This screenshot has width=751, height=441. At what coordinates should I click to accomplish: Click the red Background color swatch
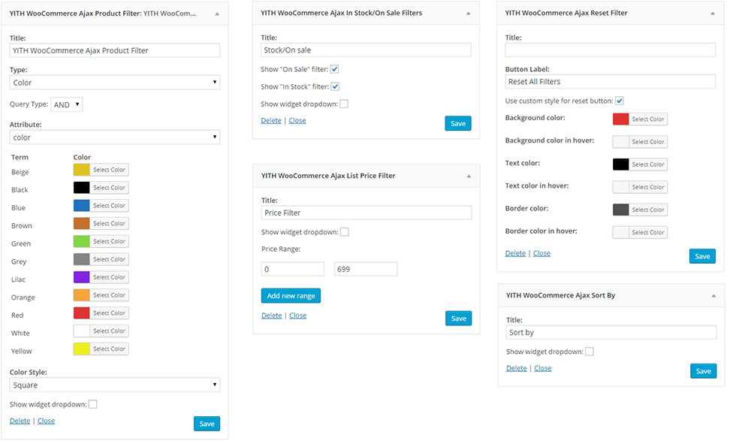[x=621, y=119]
